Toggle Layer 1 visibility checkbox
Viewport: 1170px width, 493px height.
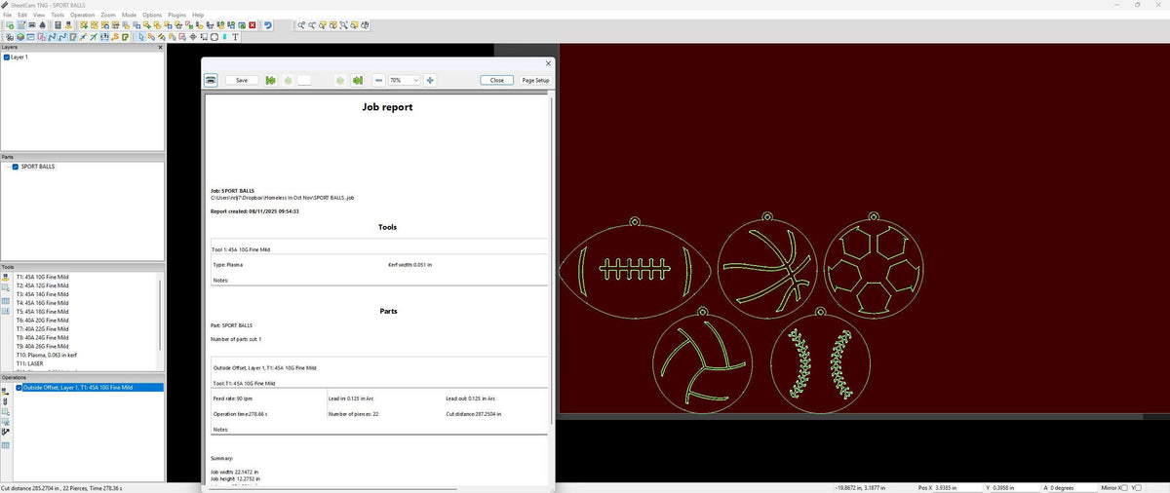[6, 57]
